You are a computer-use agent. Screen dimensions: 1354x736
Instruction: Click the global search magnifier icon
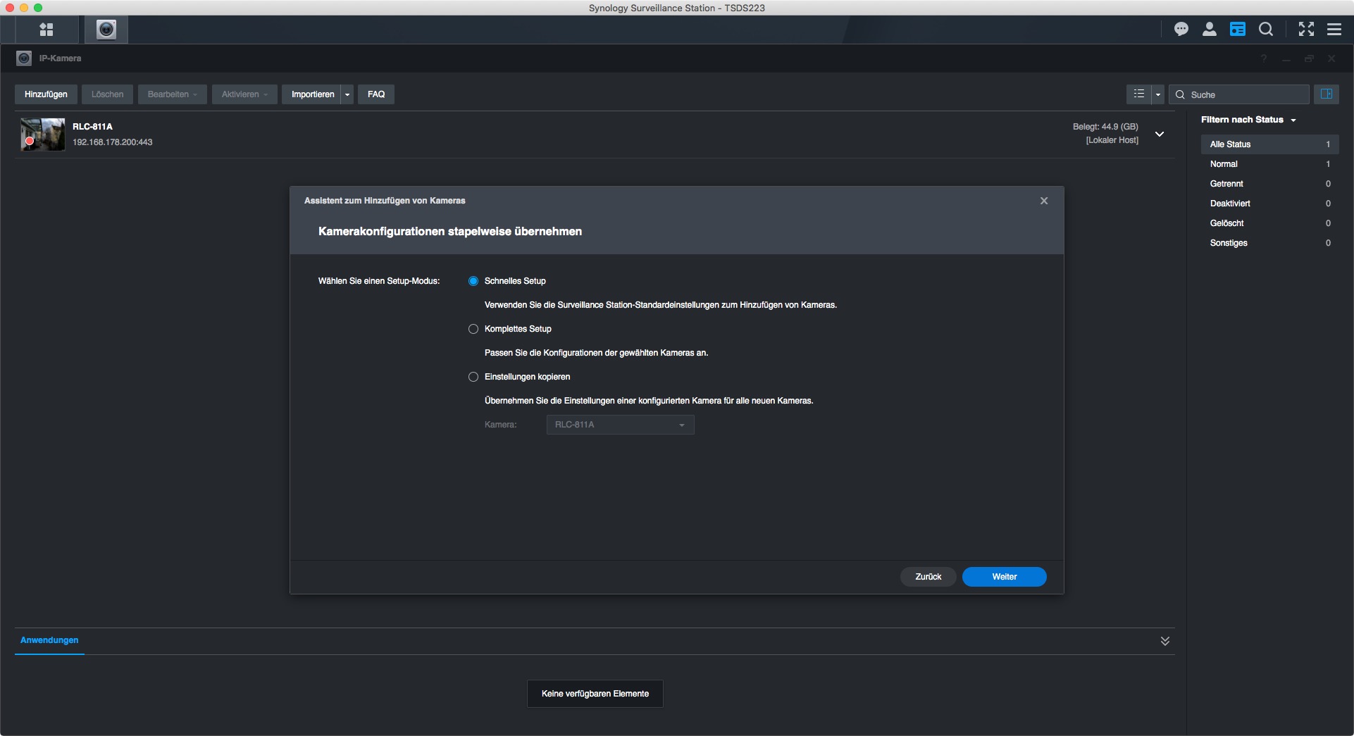(x=1266, y=29)
